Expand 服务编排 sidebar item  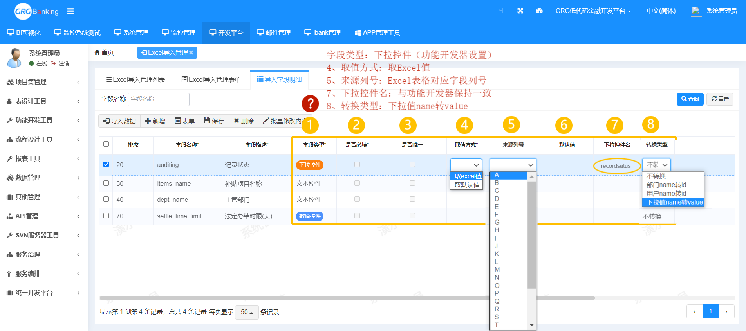[x=44, y=273]
